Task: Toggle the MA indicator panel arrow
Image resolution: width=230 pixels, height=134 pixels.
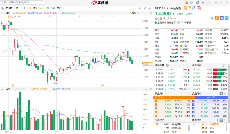Action: pos(3,13)
